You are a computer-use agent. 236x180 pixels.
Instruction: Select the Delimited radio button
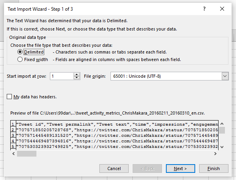[20, 52]
